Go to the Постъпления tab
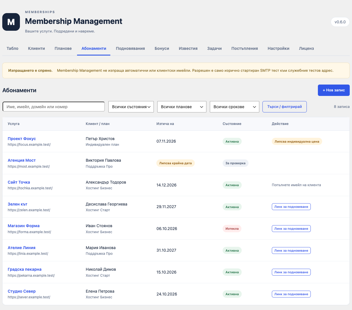Image resolution: width=352 pixels, height=310 pixels. 245,48
